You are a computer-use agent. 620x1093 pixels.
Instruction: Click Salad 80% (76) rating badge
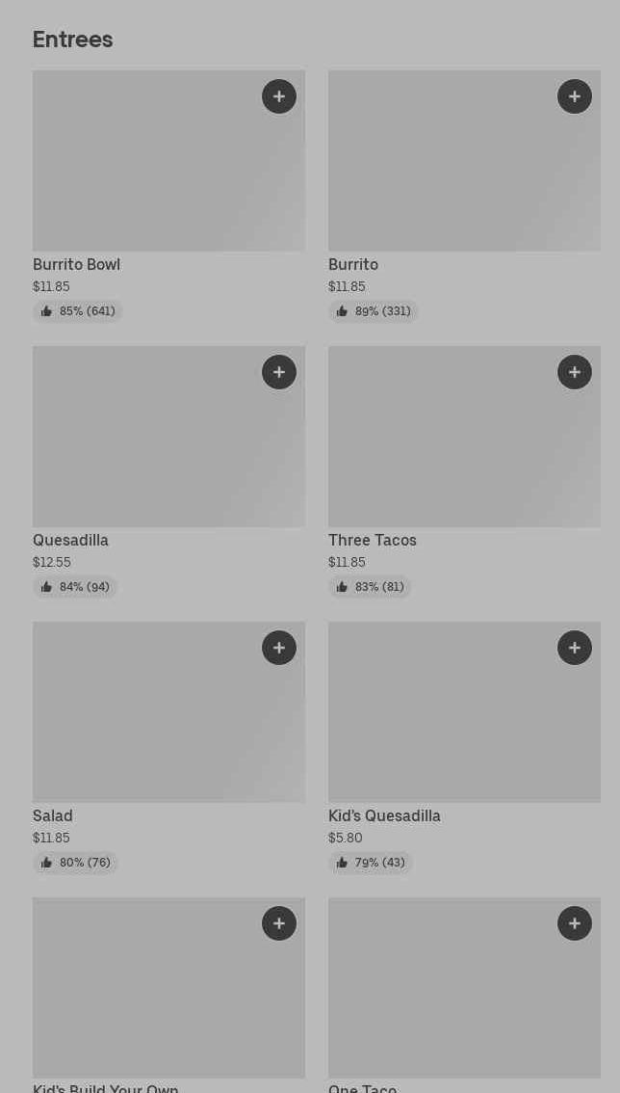click(75, 863)
